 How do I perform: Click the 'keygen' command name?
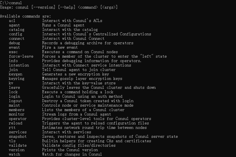pyautogui.click(x=15, y=74)
